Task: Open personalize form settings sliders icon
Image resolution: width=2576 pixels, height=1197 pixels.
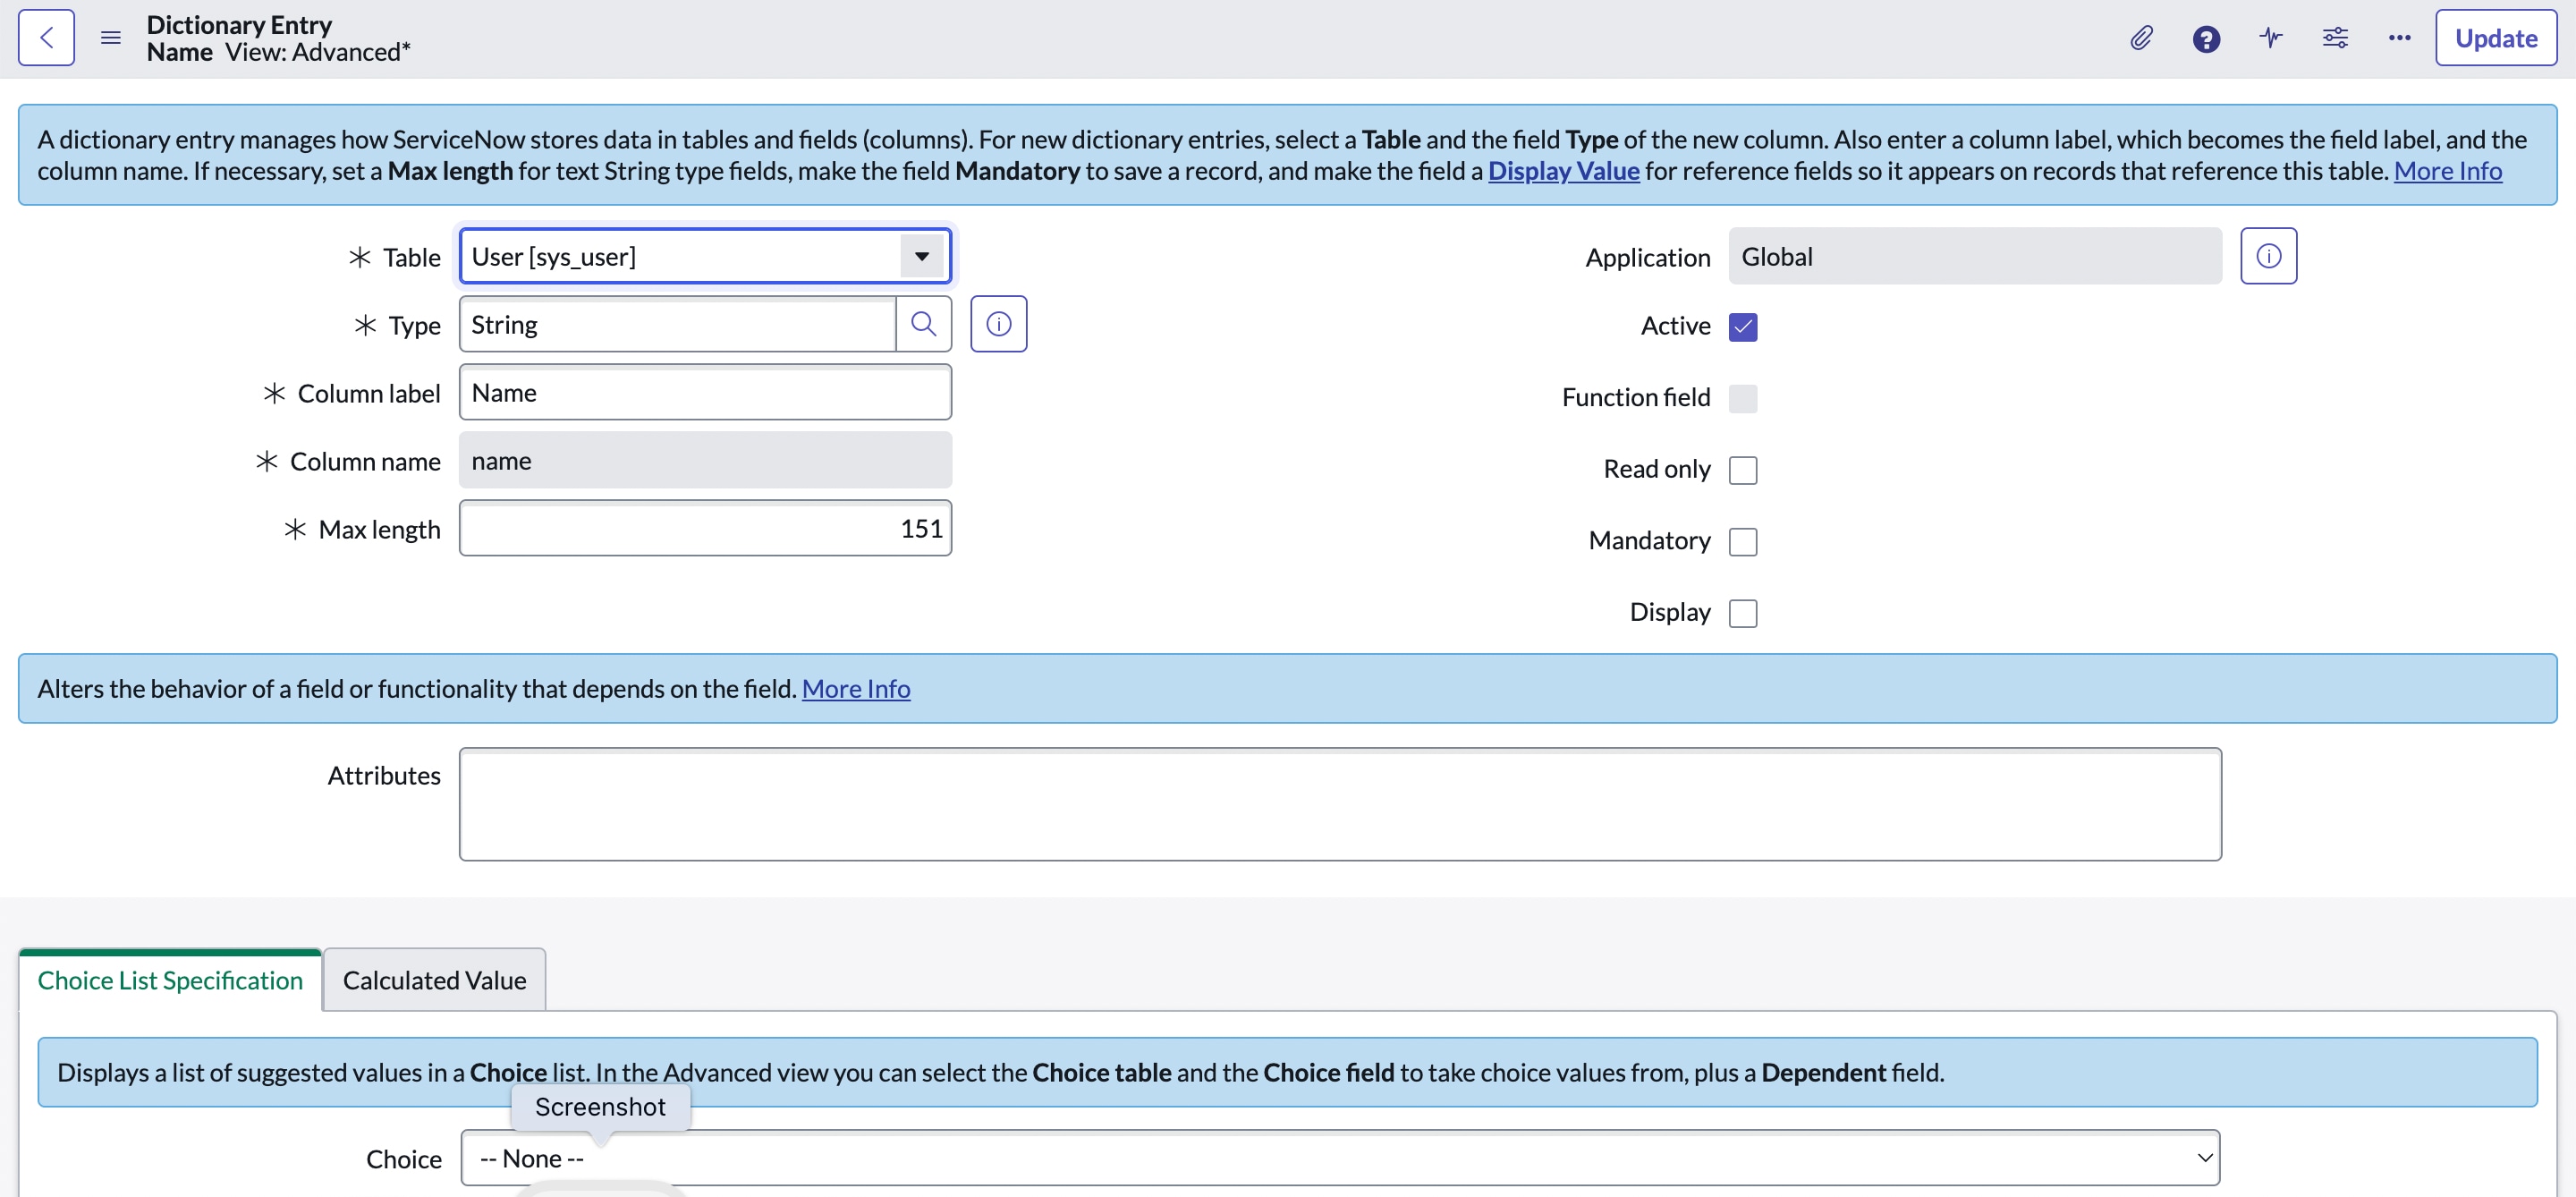Action: click(x=2335, y=38)
